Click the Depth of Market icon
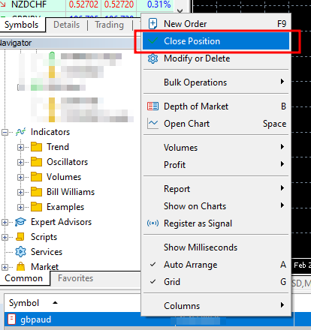311x330 pixels. [152, 106]
